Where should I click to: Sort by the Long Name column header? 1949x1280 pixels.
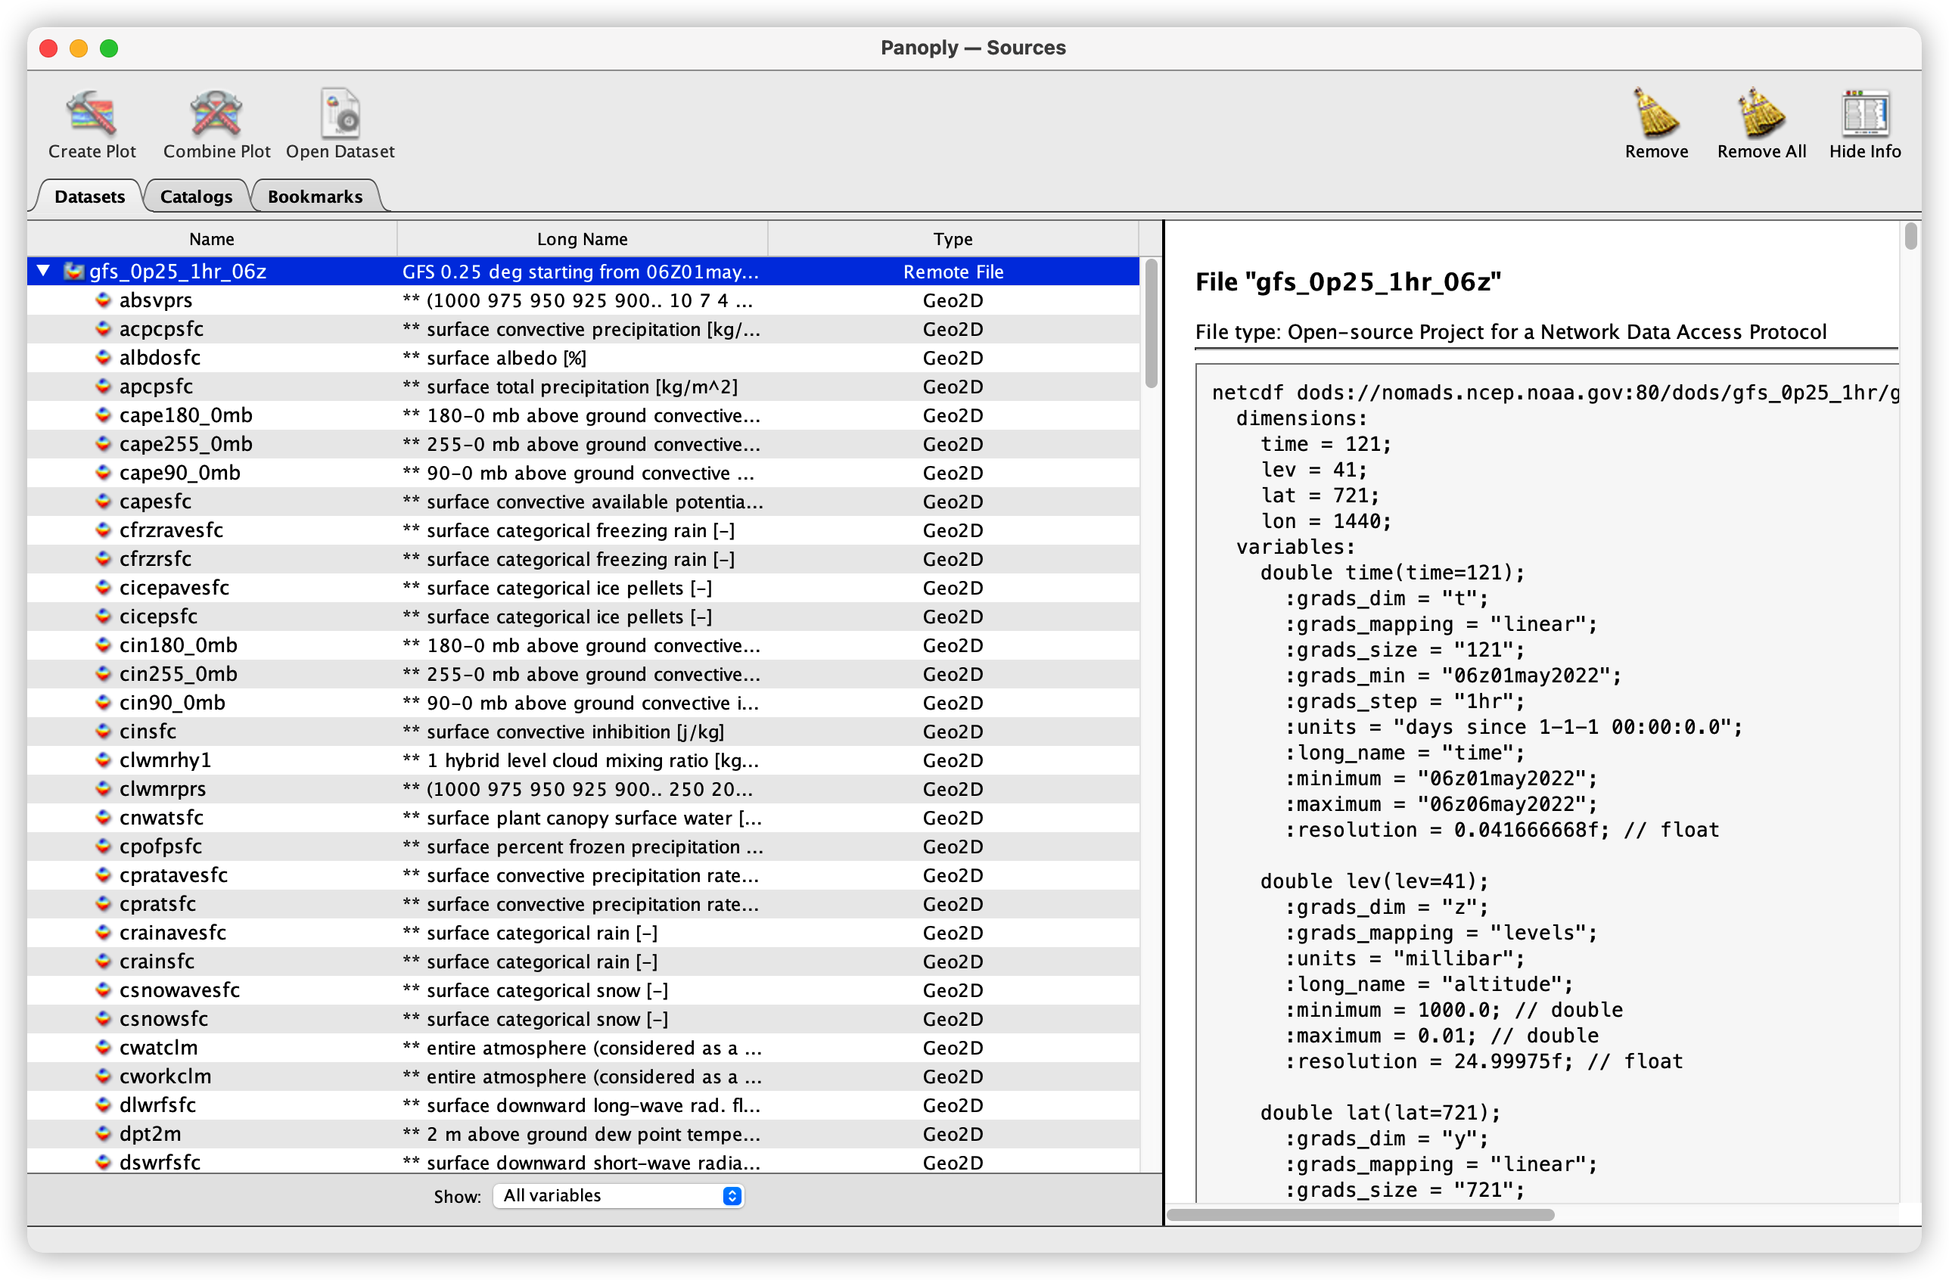(581, 239)
